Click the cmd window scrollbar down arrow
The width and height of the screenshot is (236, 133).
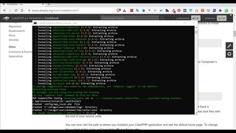[196, 113]
